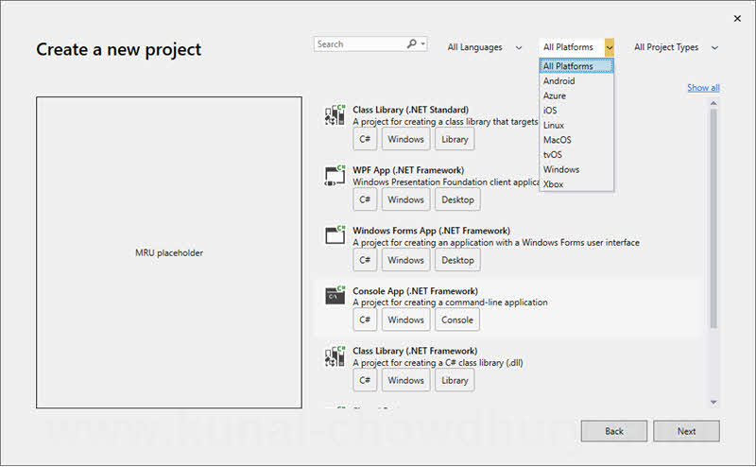Click the Windows Forms user interface description text

(x=495, y=243)
